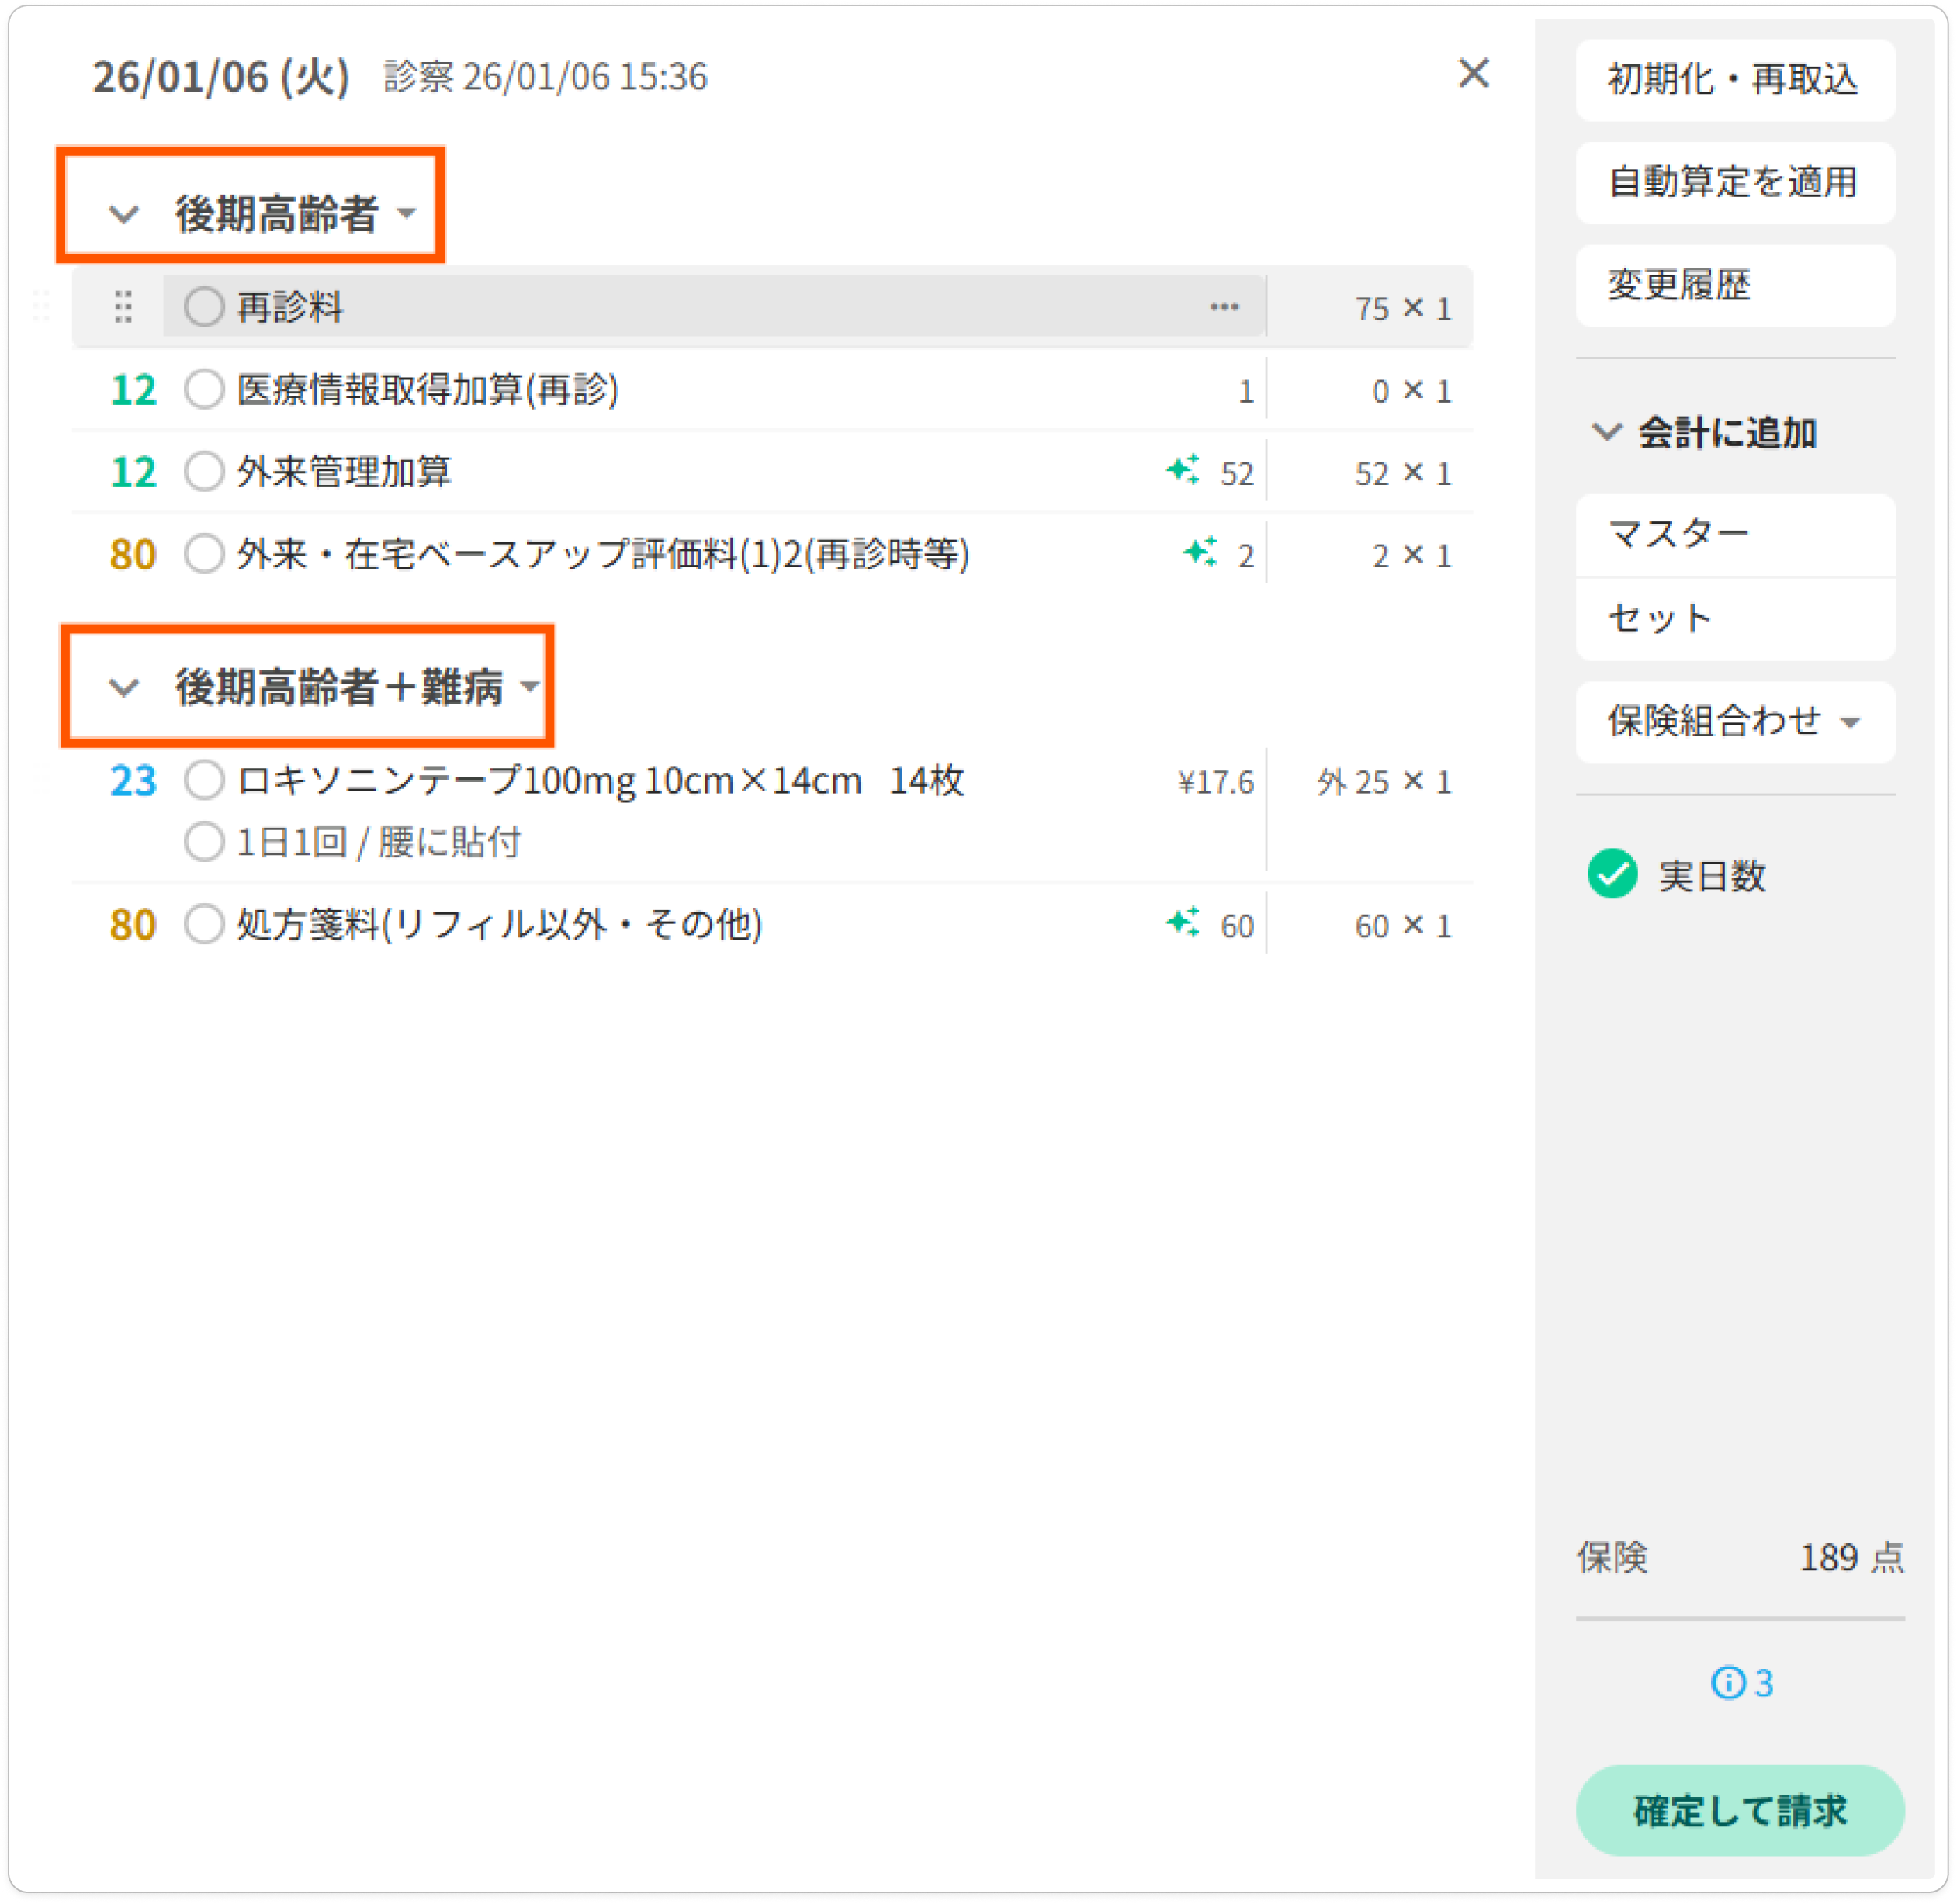Click the sparkle icon on 外来管理加算 row
This screenshot has height=1904, width=1957.
(x=1183, y=470)
